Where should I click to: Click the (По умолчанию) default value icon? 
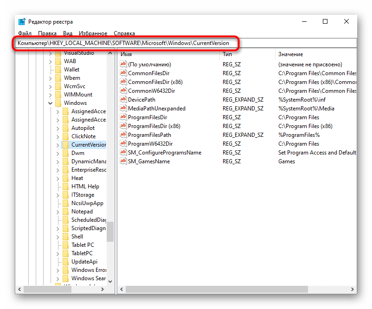coord(123,64)
